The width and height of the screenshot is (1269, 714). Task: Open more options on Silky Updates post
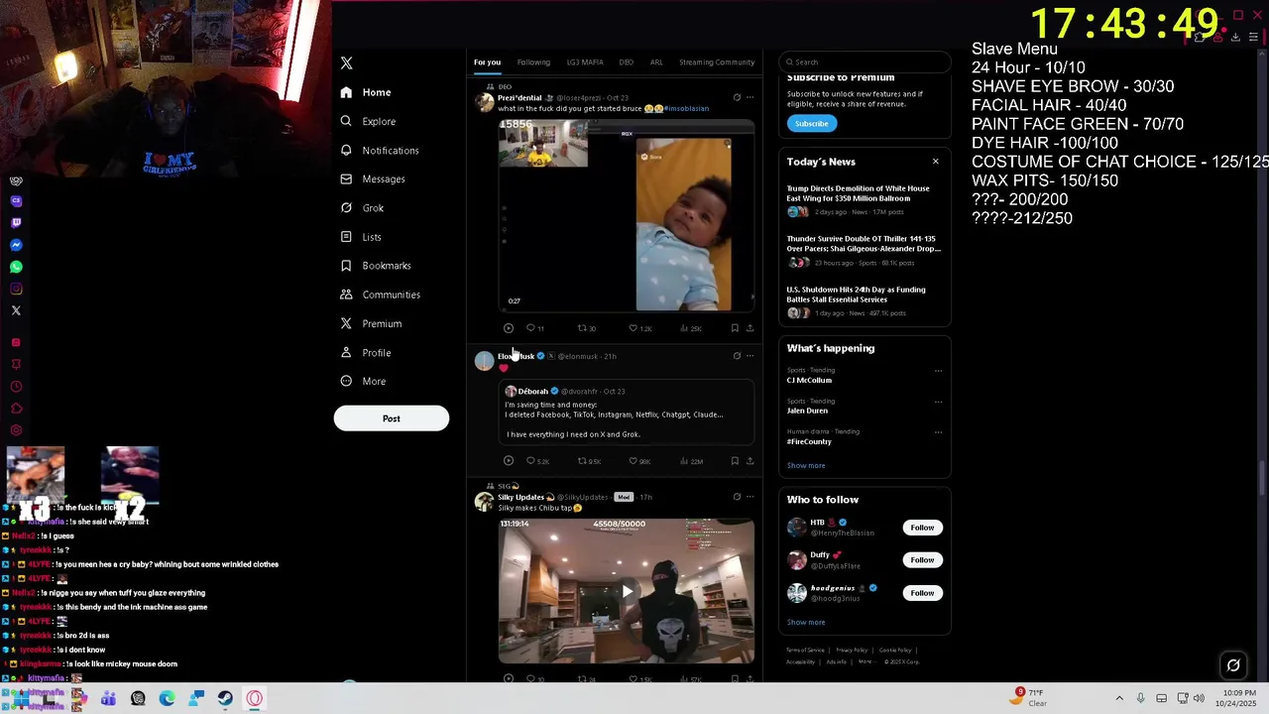tap(750, 497)
